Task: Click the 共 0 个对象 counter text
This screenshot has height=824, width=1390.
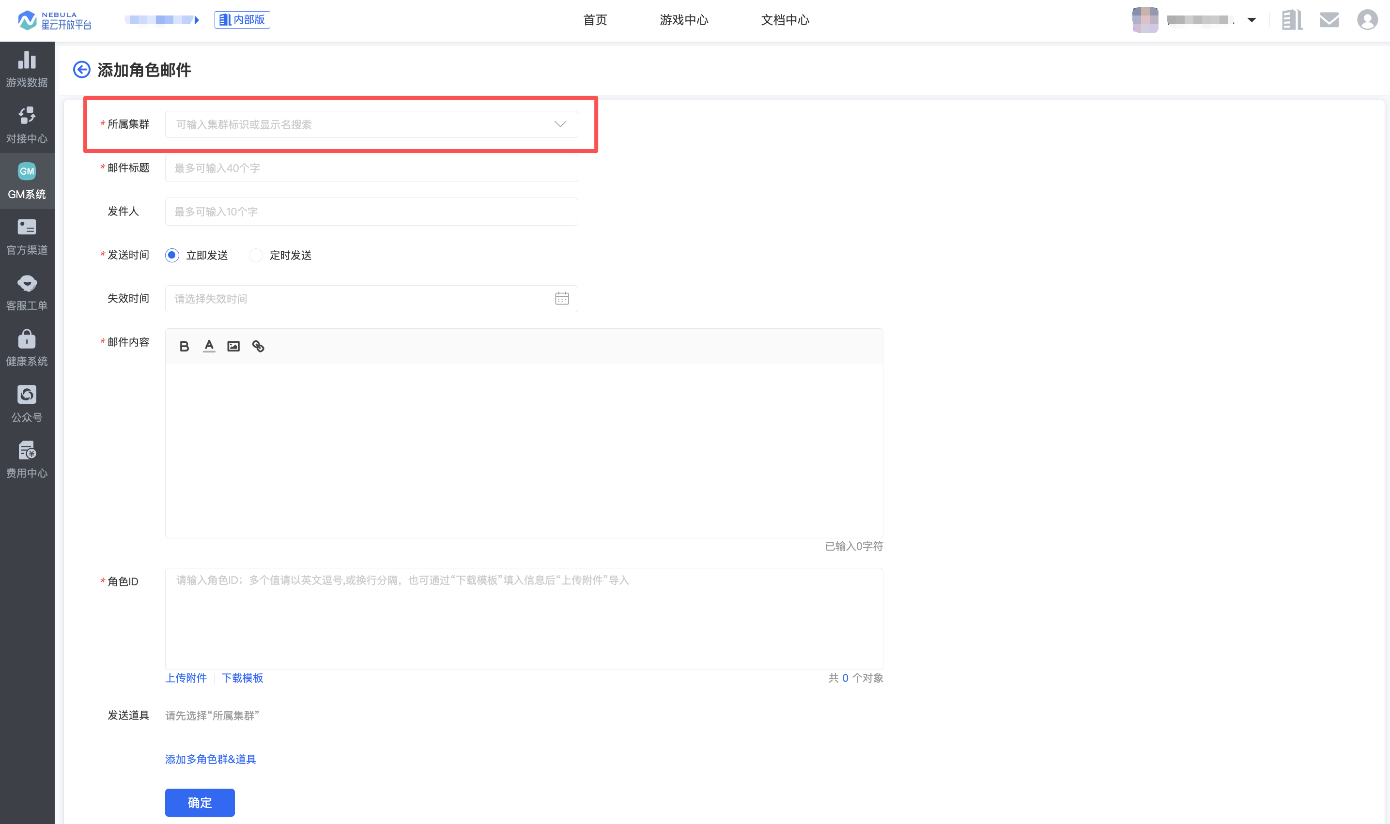Action: (x=855, y=678)
